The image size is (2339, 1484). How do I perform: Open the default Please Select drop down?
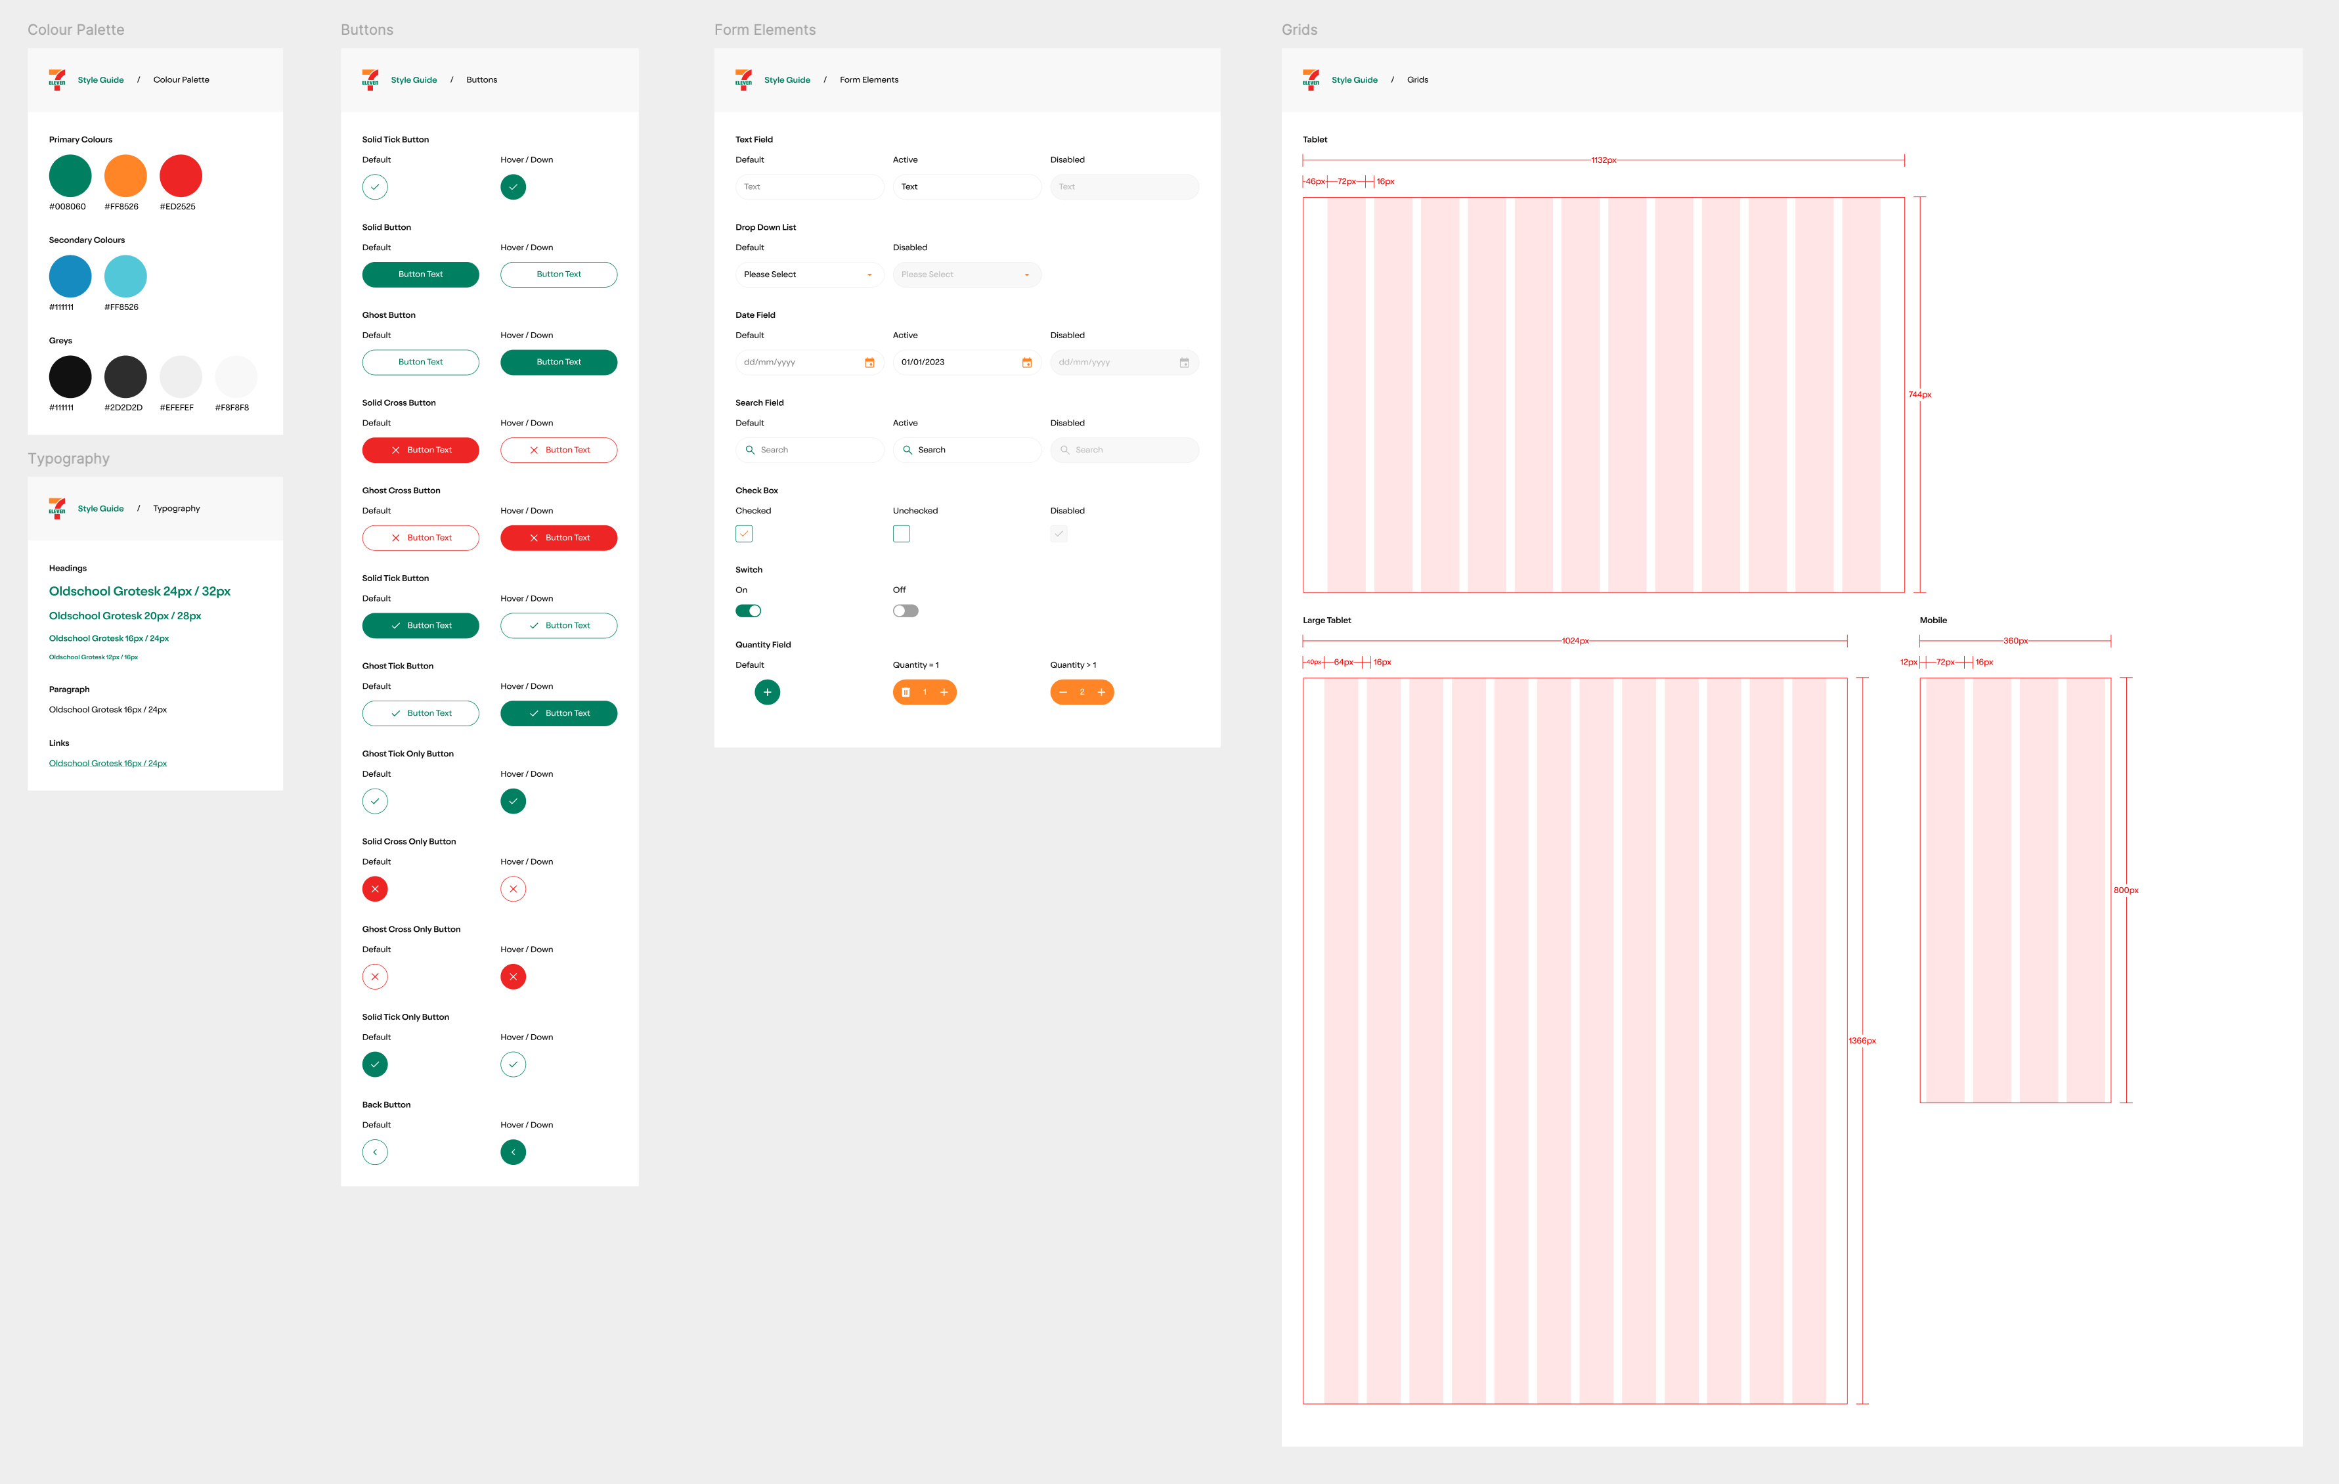[x=808, y=275]
